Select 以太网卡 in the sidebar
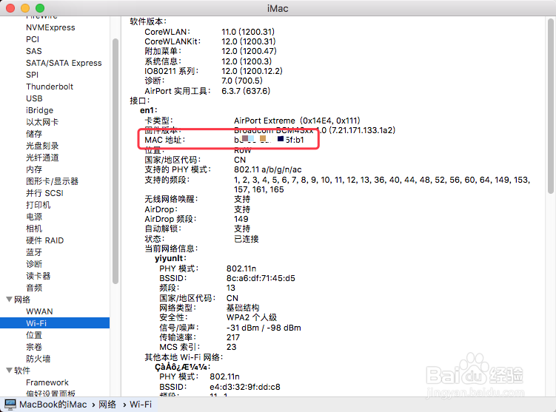This screenshot has height=412, width=556. pos(42,122)
